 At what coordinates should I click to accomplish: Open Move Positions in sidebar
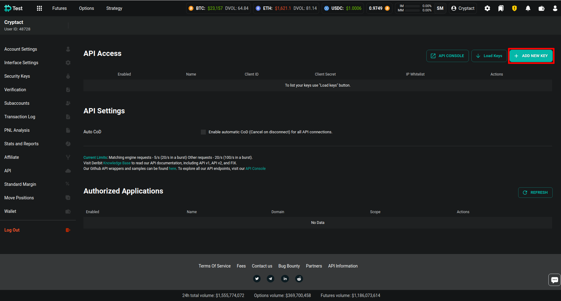click(19, 198)
